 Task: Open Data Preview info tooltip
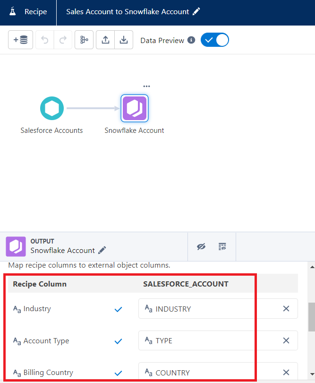(x=191, y=40)
